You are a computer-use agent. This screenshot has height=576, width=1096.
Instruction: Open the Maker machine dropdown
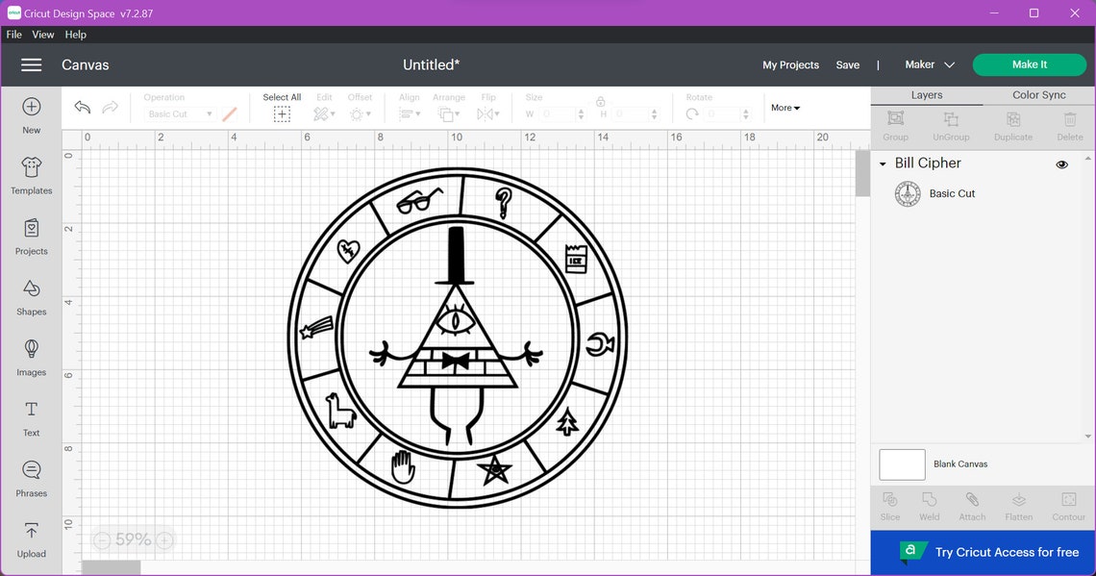(x=928, y=64)
